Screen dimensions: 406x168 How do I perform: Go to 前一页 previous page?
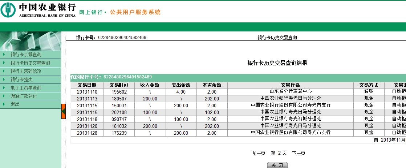click(x=259, y=153)
